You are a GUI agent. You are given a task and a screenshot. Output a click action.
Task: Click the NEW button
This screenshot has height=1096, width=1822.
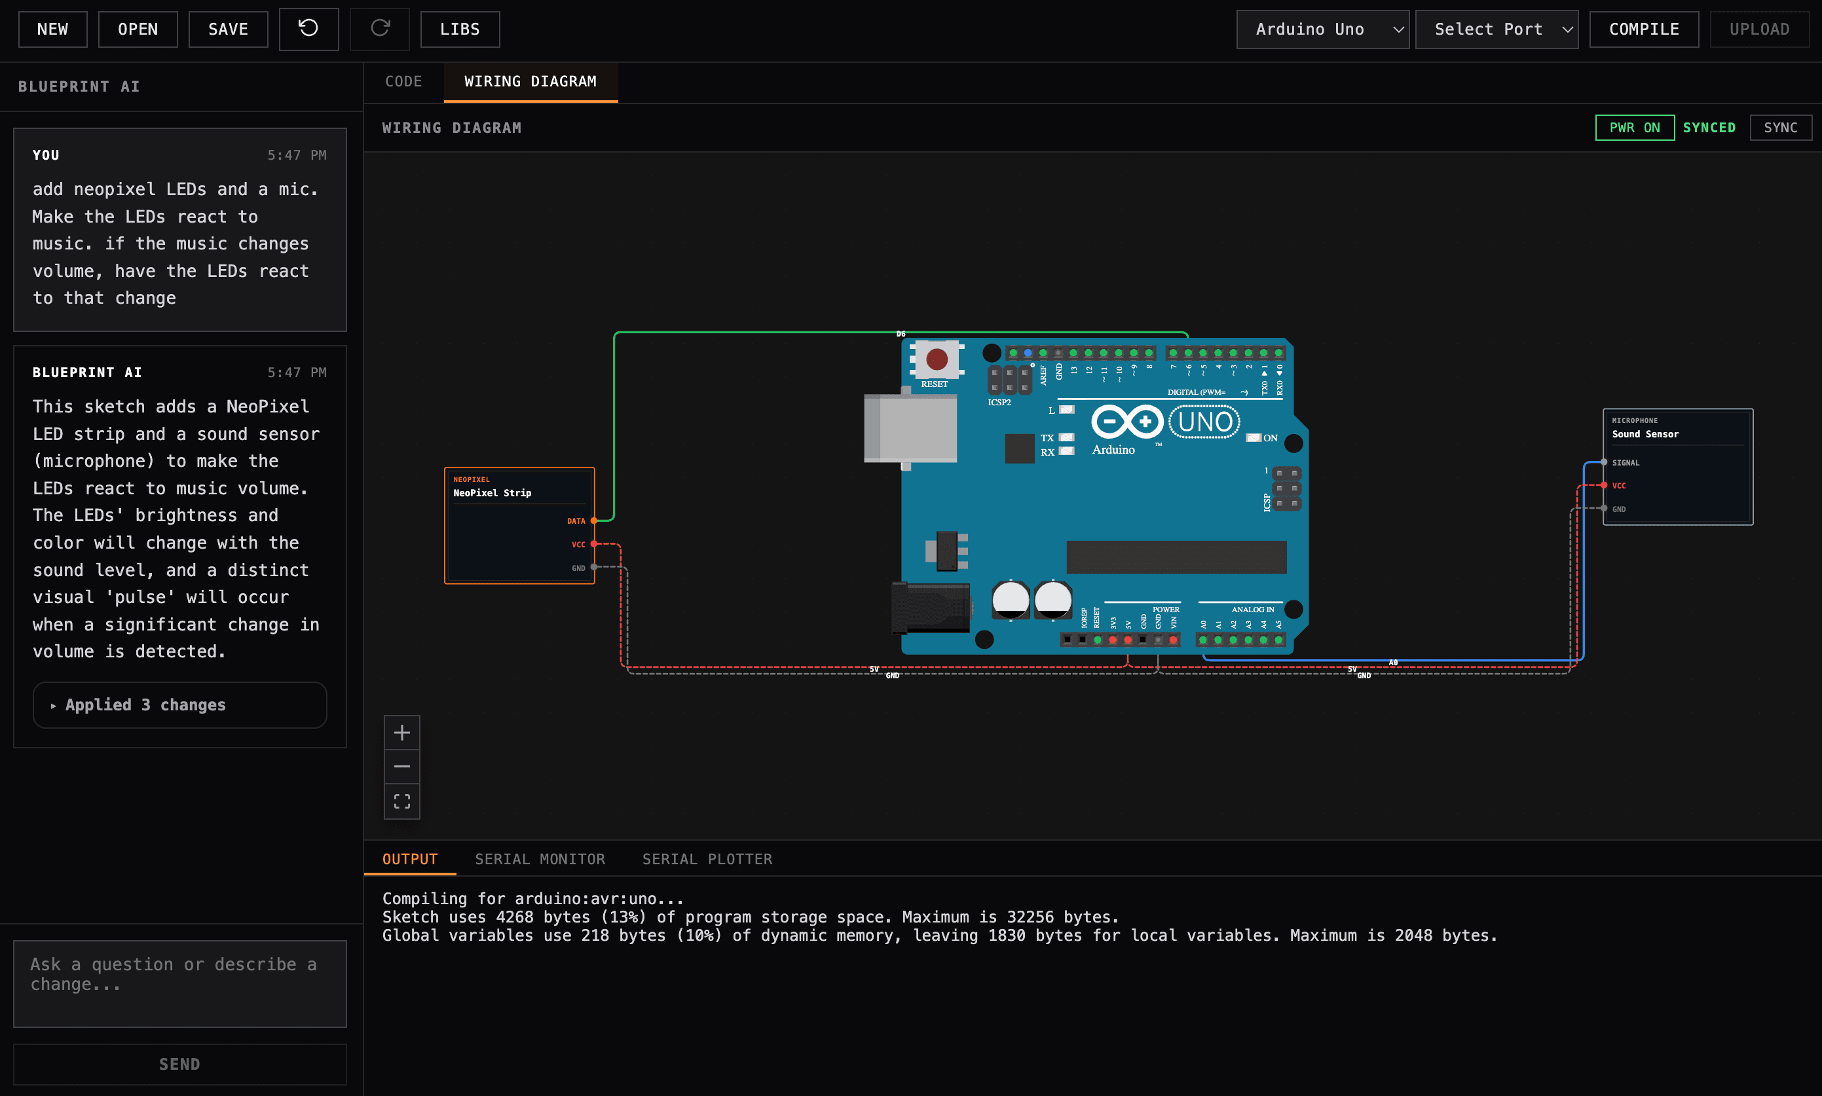click(52, 29)
